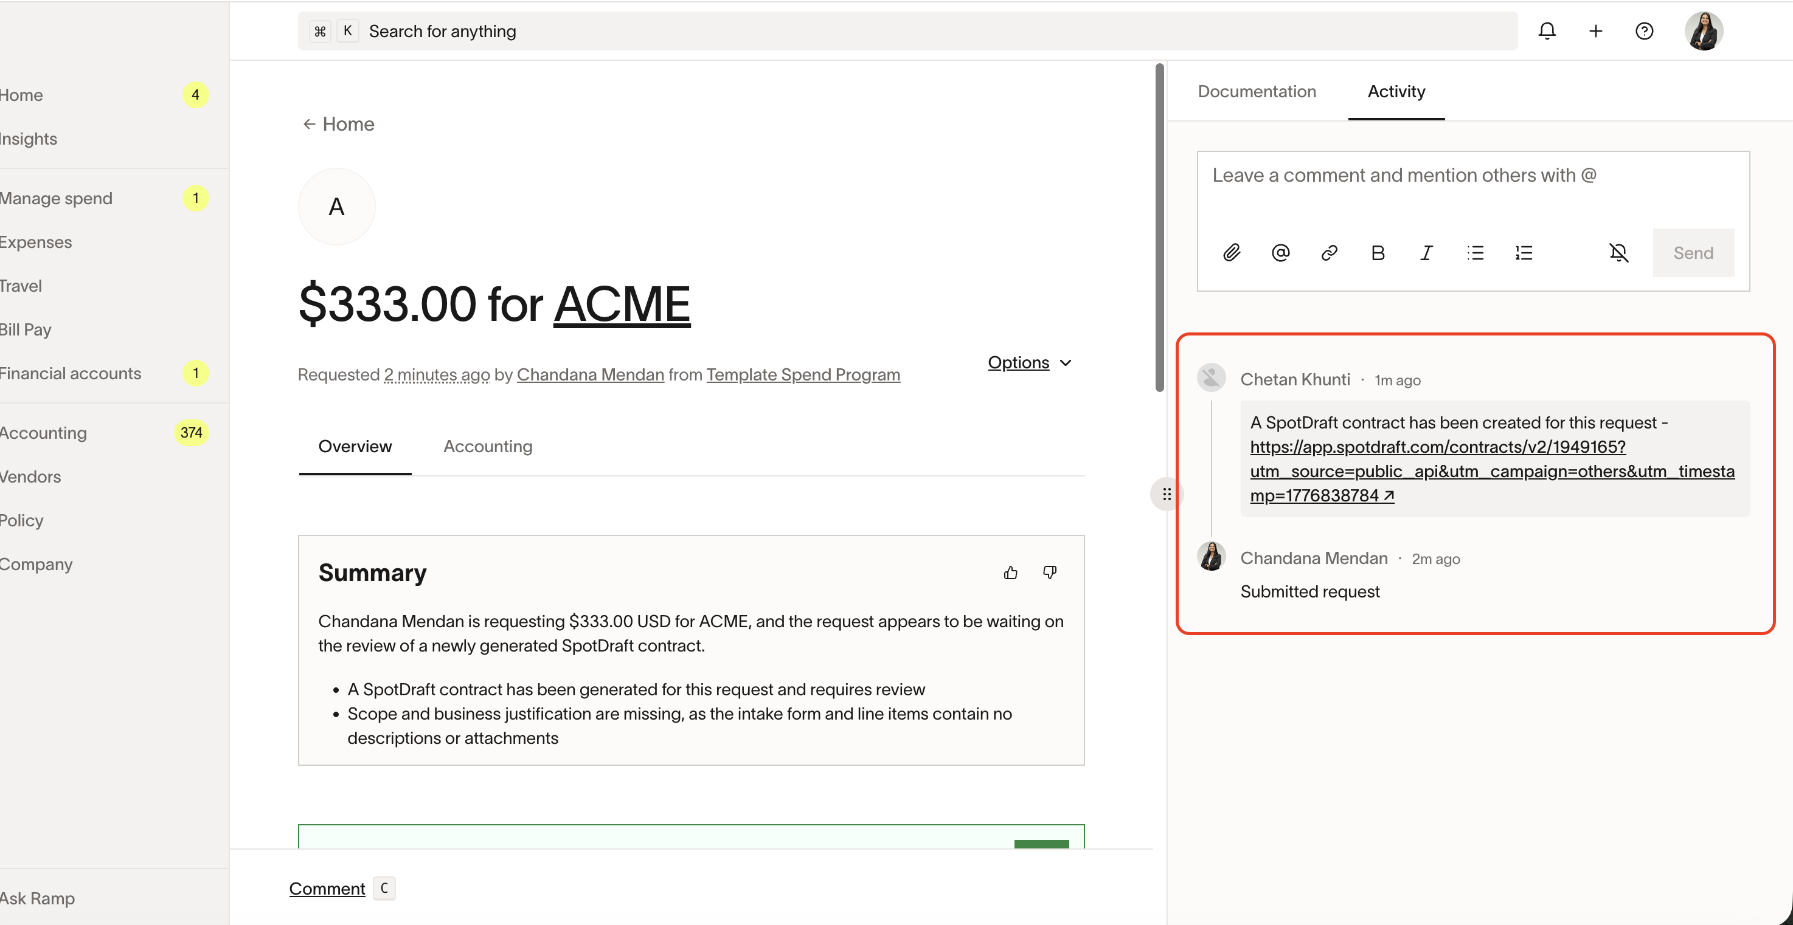Viewport: 1793px width, 925px height.
Task: Click the Template Spend Program link
Action: pyautogui.click(x=803, y=375)
